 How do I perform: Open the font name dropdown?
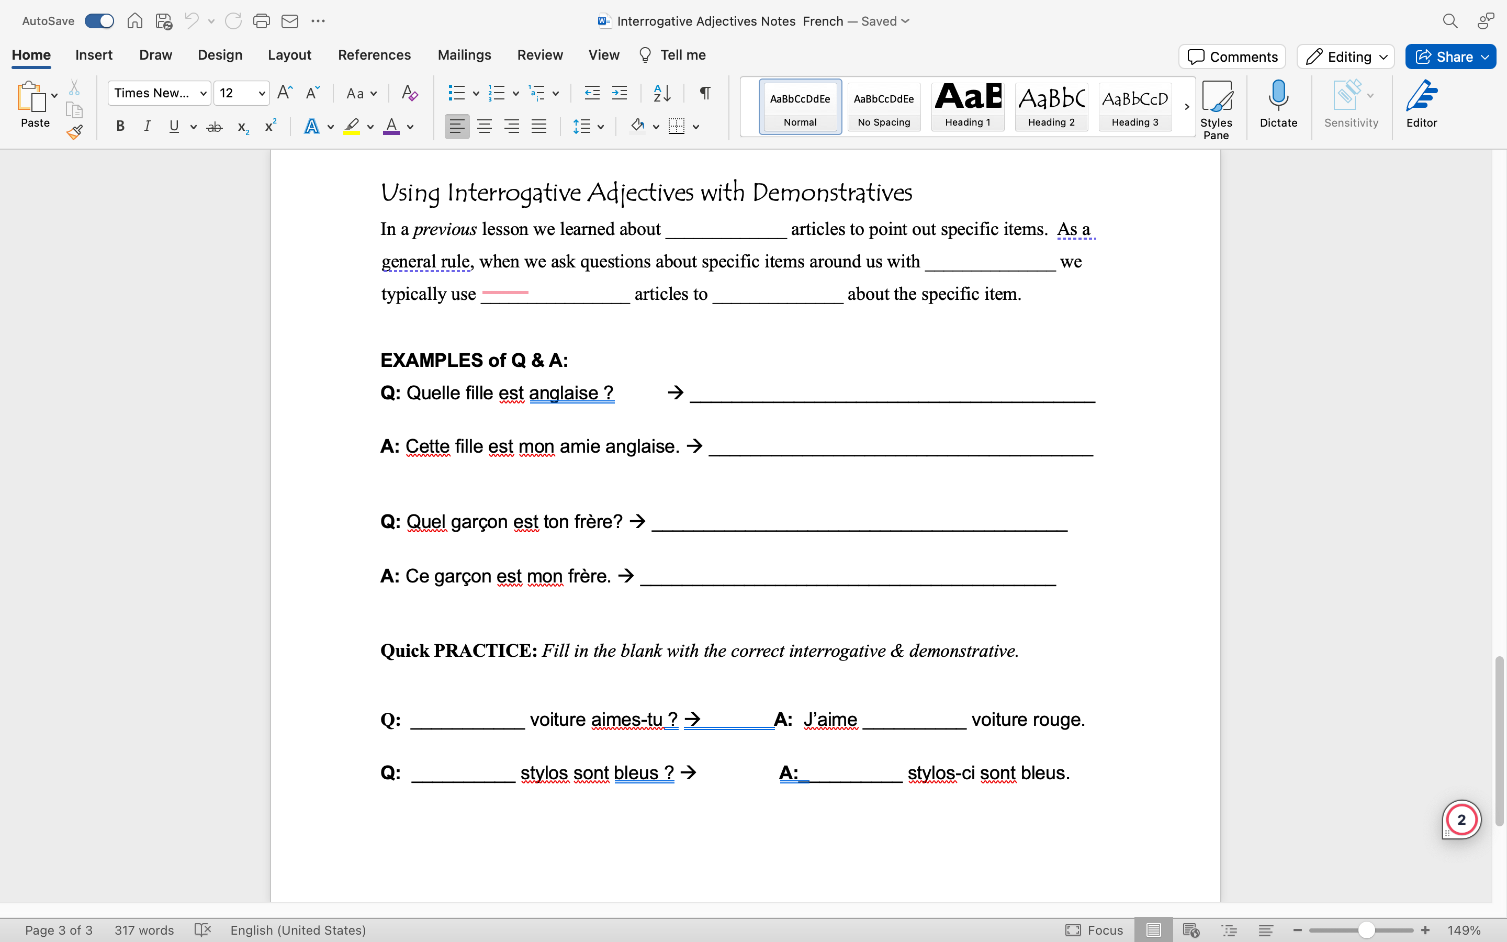click(203, 94)
